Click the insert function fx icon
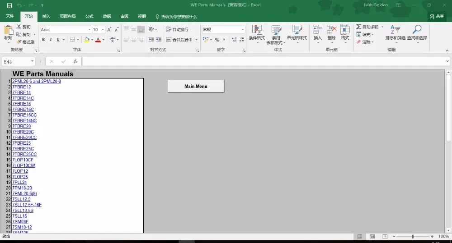 (x=75, y=62)
